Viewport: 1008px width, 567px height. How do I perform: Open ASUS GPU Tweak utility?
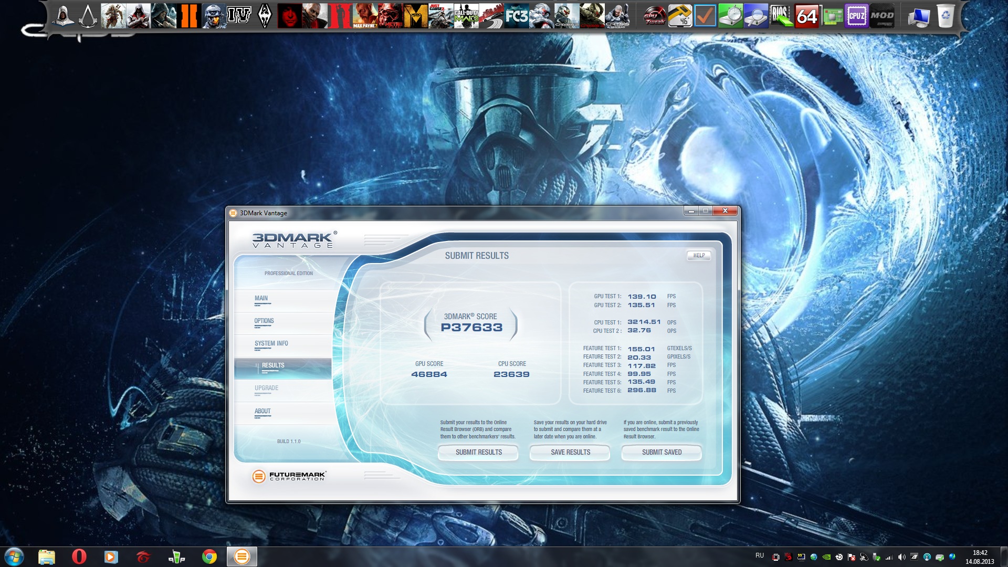(x=655, y=16)
